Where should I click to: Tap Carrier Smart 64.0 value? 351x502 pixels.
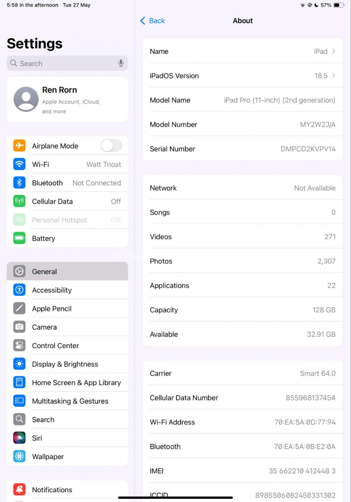tap(318, 373)
